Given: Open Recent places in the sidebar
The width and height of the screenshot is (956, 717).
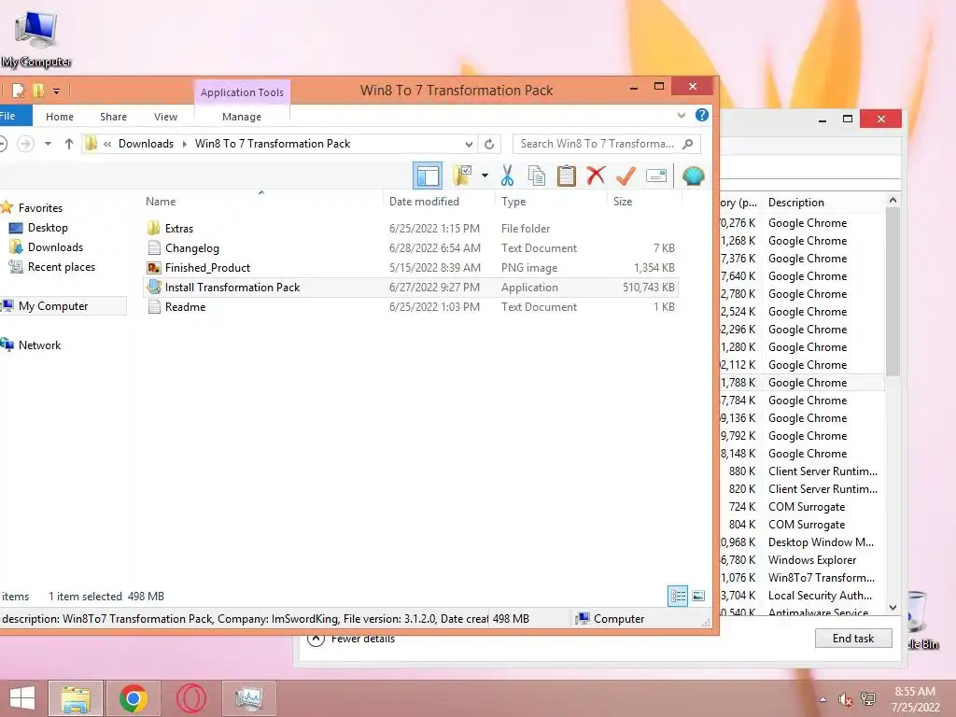Looking at the screenshot, I should tap(61, 266).
